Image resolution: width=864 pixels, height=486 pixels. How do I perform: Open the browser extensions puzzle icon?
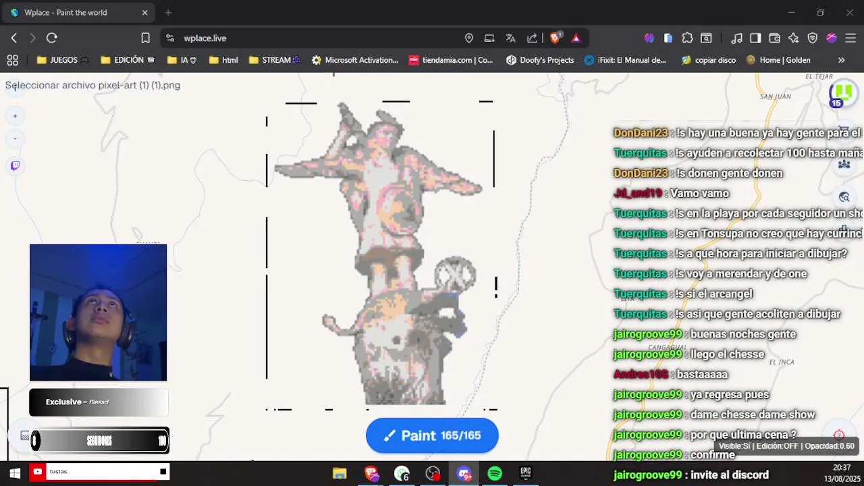(x=687, y=38)
